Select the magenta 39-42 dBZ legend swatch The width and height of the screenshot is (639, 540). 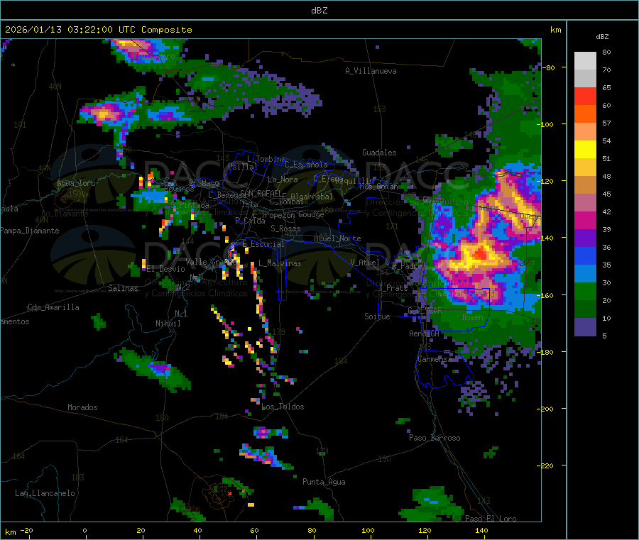click(x=585, y=220)
